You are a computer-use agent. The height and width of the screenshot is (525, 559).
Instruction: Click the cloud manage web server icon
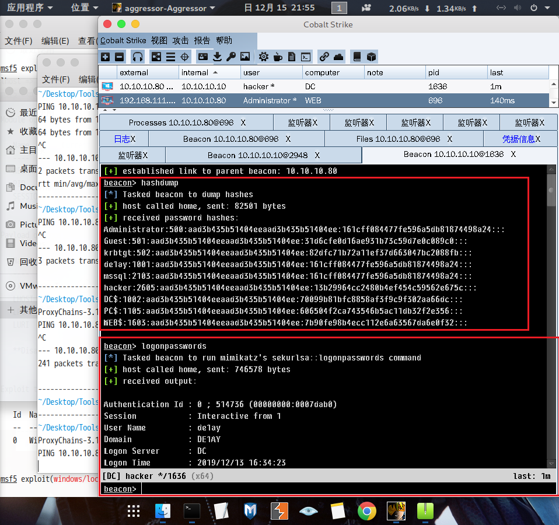[338, 57]
